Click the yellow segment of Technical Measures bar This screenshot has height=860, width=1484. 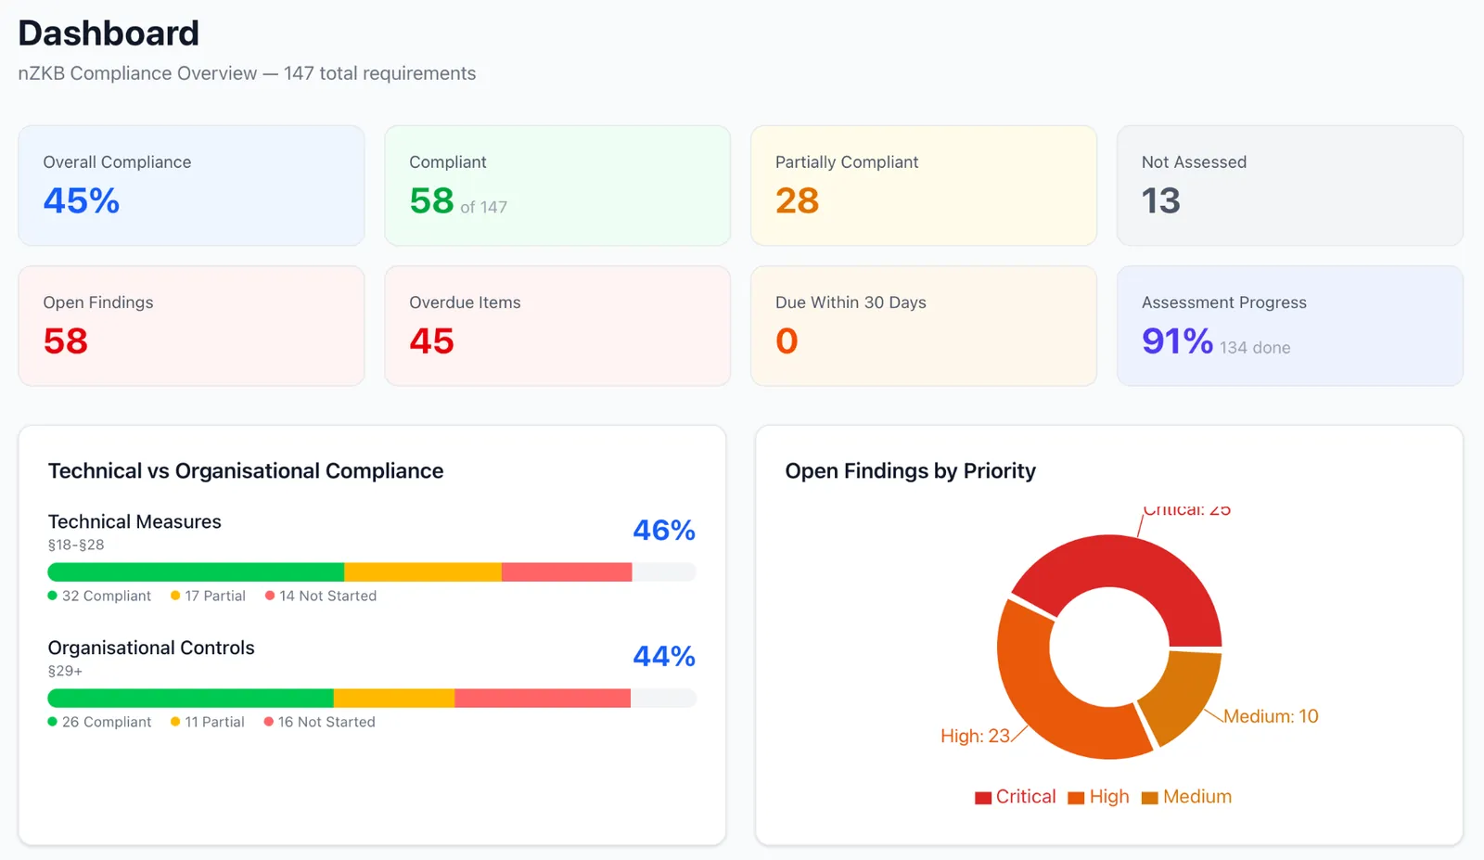point(423,571)
